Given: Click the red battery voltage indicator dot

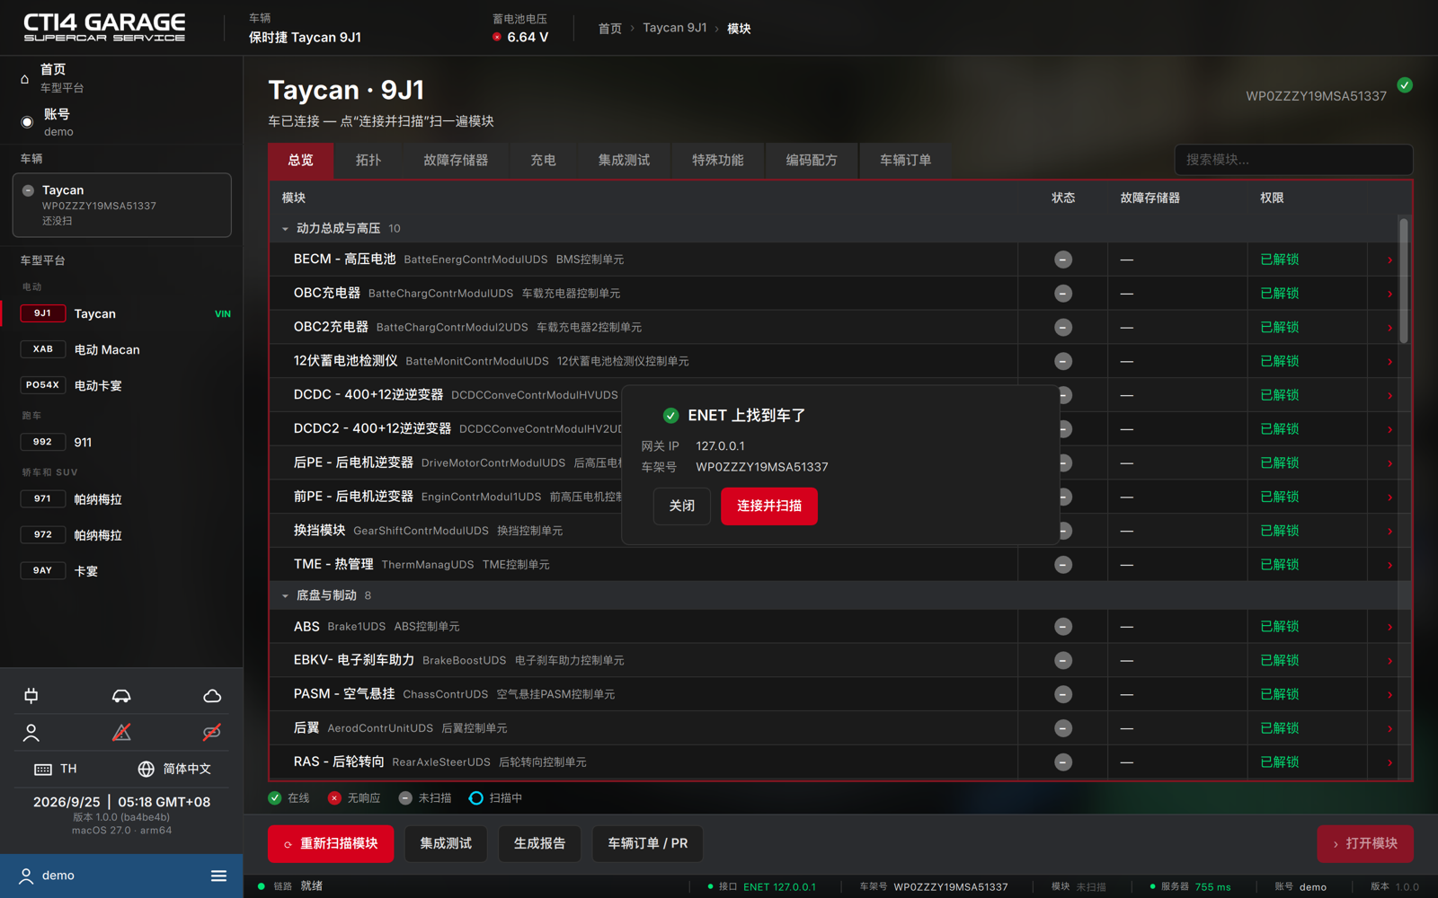Looking at the screenshot, I should [x=497, y=37].
